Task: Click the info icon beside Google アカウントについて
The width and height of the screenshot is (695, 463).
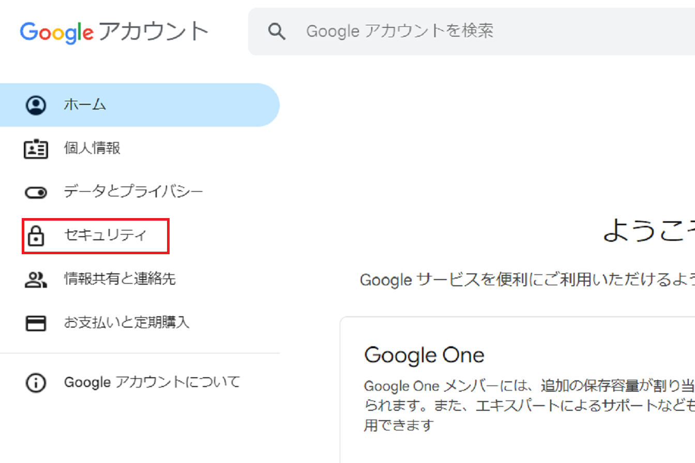Action: [x=36, y=383]
